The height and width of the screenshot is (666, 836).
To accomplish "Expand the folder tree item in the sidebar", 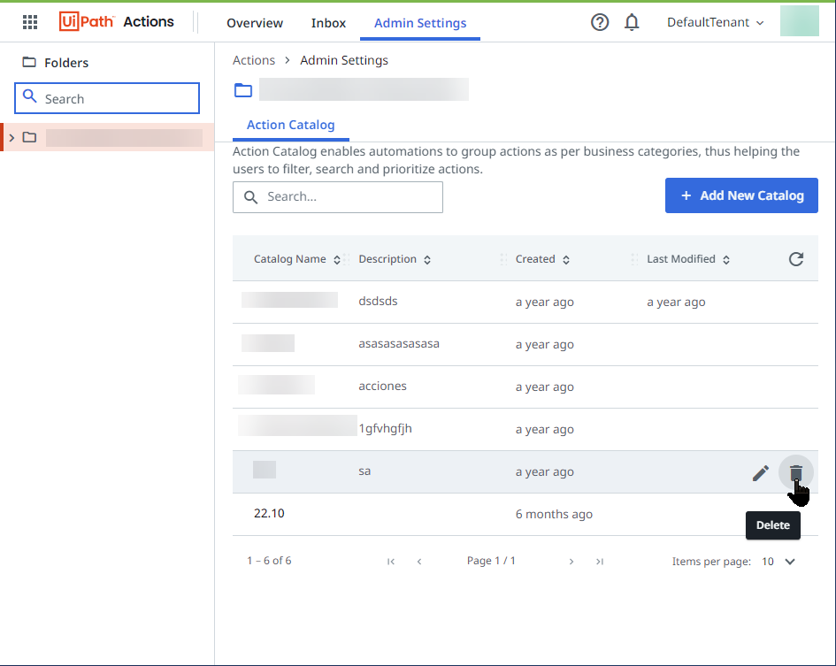I will click(x=12, y=137).
